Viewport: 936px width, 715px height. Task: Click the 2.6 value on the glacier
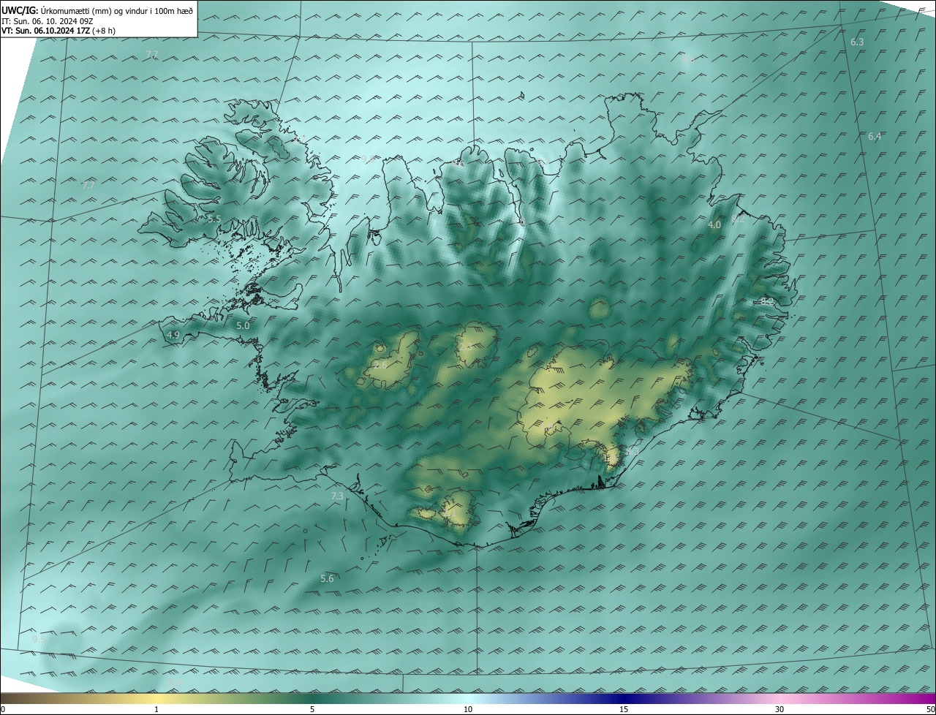click(x=380, y=365)
